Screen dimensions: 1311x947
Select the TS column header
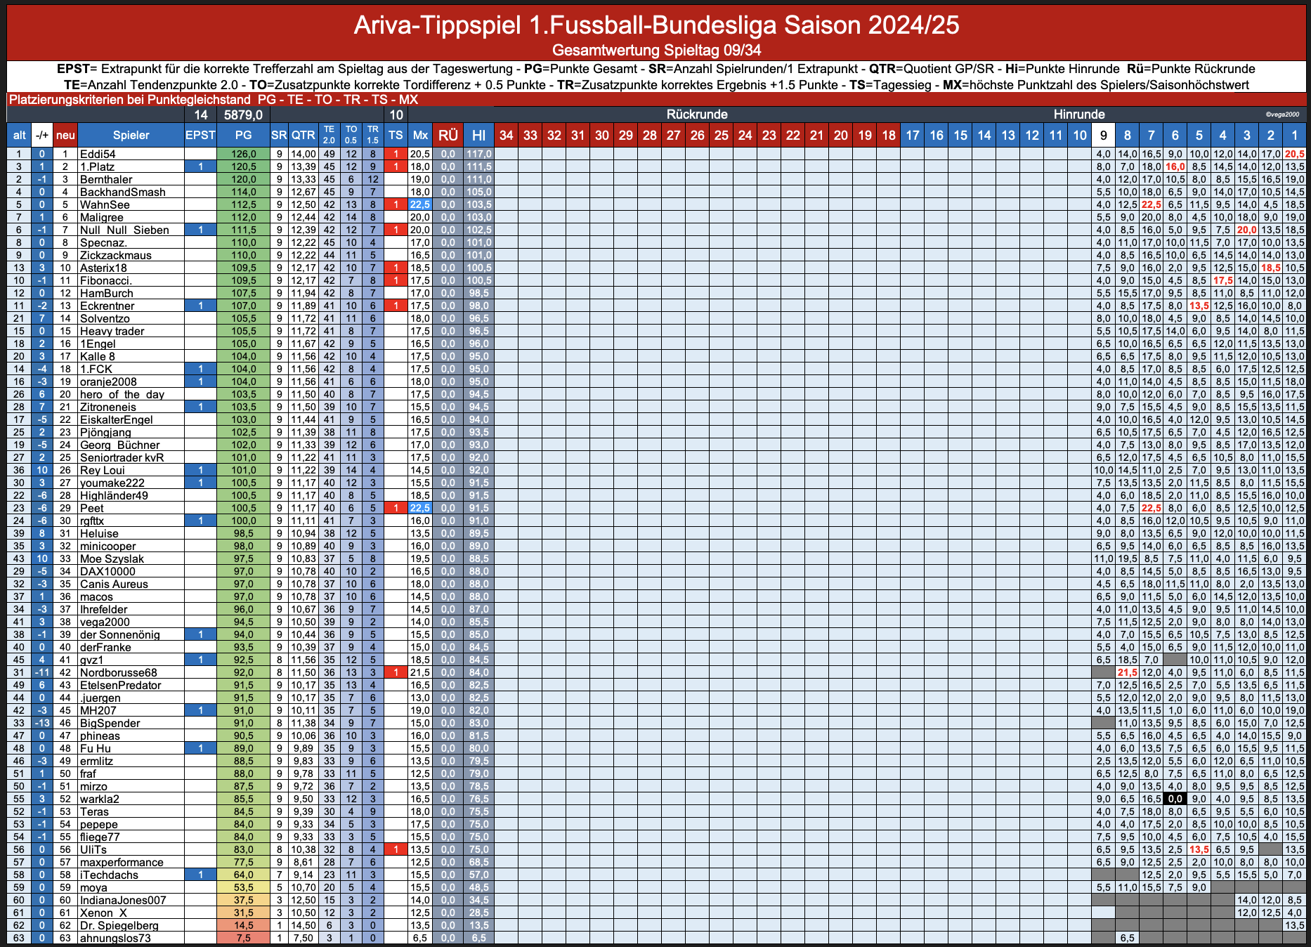point(396,135)
